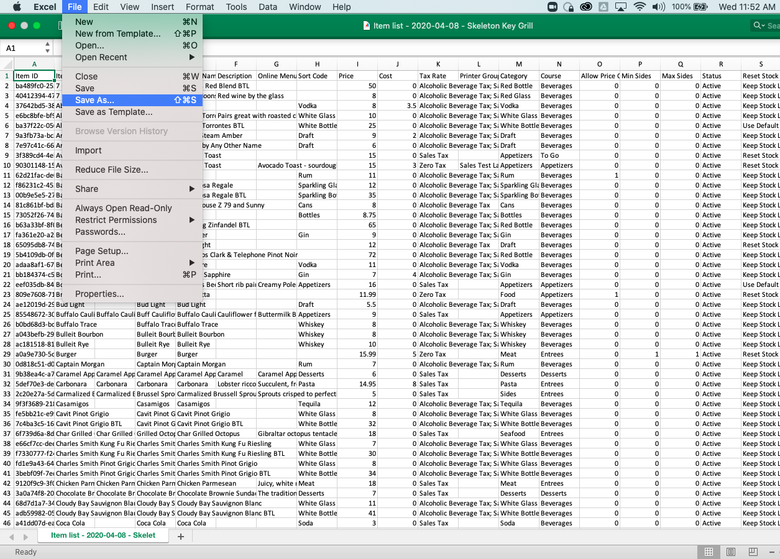780x559 pixels.
Task: Select row 29 header
Action: [7, 354]
